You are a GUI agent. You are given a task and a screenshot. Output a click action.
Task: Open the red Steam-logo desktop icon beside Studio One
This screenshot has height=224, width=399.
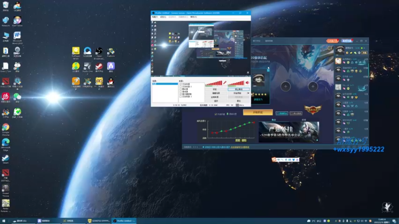click(99, 67)
